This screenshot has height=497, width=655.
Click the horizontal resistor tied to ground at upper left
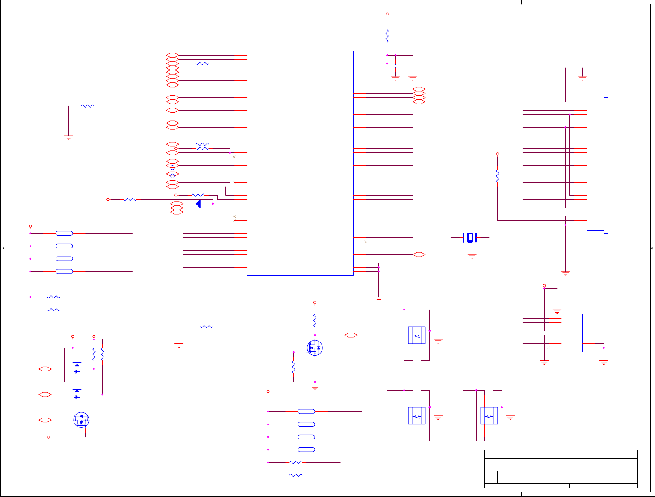87,106
